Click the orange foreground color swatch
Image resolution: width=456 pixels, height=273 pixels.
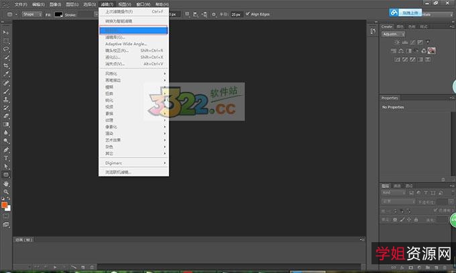click(5, 207)
